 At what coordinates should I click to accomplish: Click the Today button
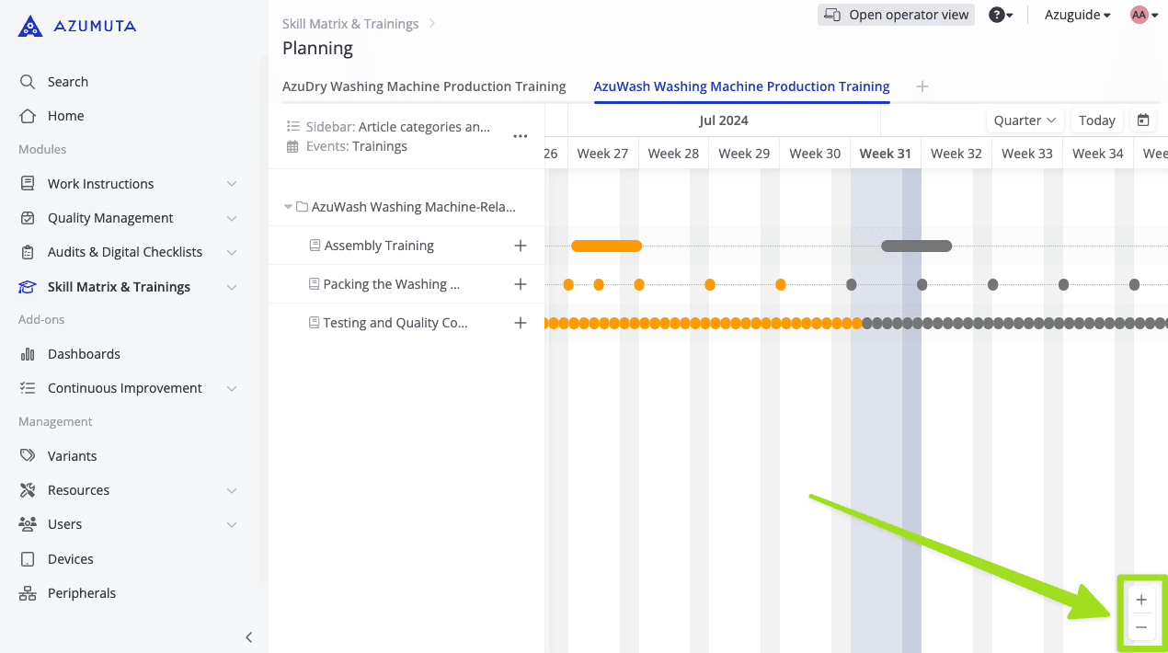[1096, 120]
